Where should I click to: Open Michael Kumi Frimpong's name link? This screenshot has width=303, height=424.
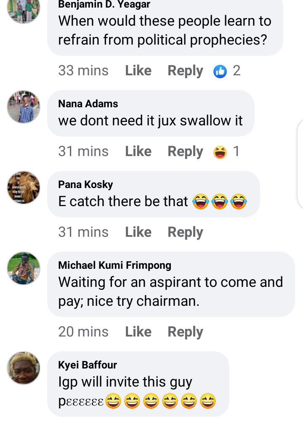pyautogui.click(x=114, y=265)
